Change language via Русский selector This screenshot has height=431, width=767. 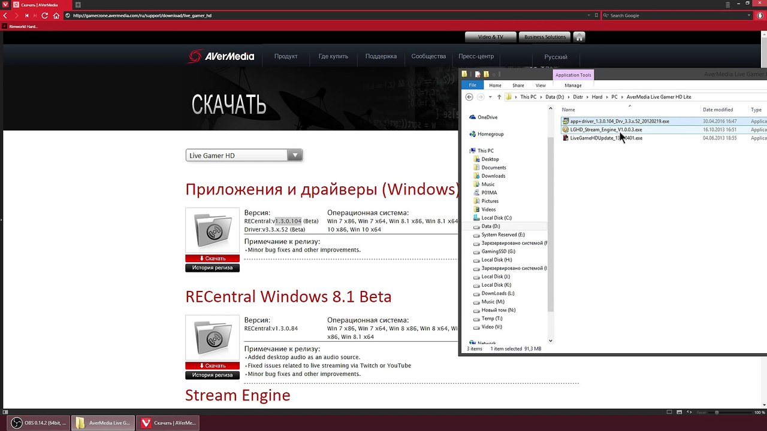[x=555, y=57]
